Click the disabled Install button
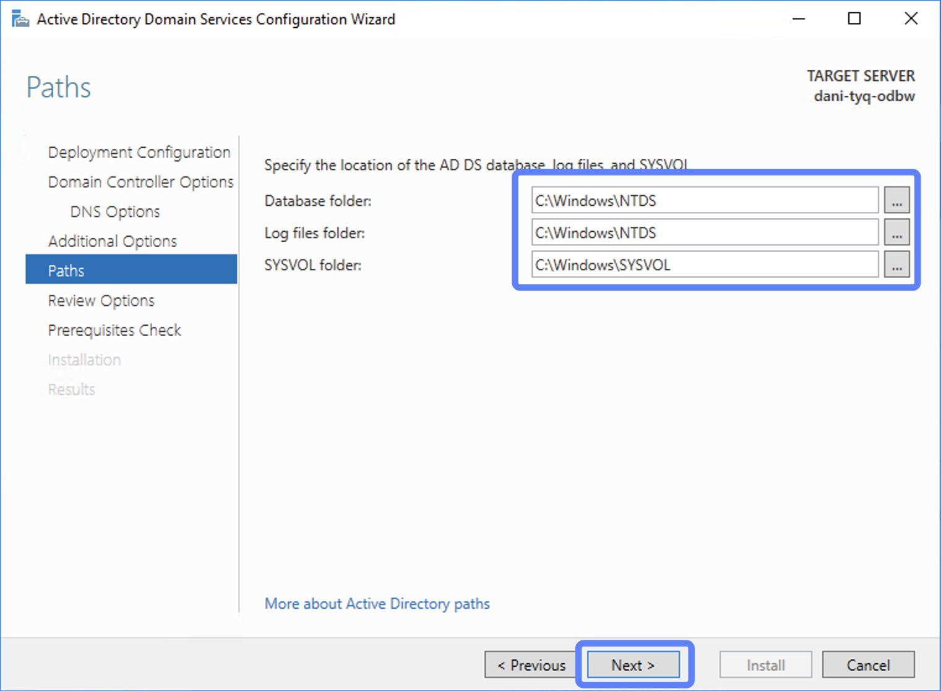The width and height of the screenshot is (941, 691). (x=765, y=664)
